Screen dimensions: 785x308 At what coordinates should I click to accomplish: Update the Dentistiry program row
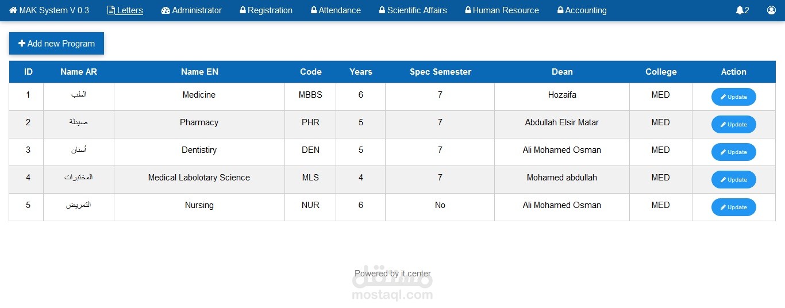click(733, 152)
